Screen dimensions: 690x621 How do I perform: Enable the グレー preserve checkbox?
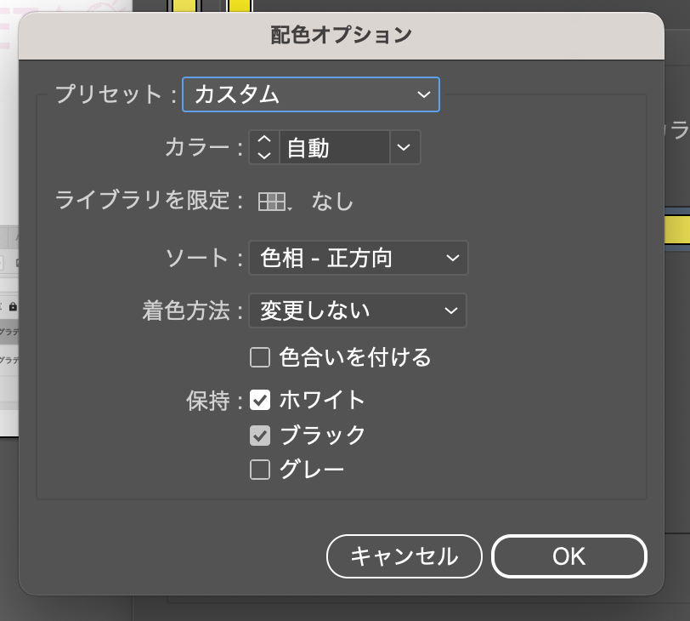(260, 470)
